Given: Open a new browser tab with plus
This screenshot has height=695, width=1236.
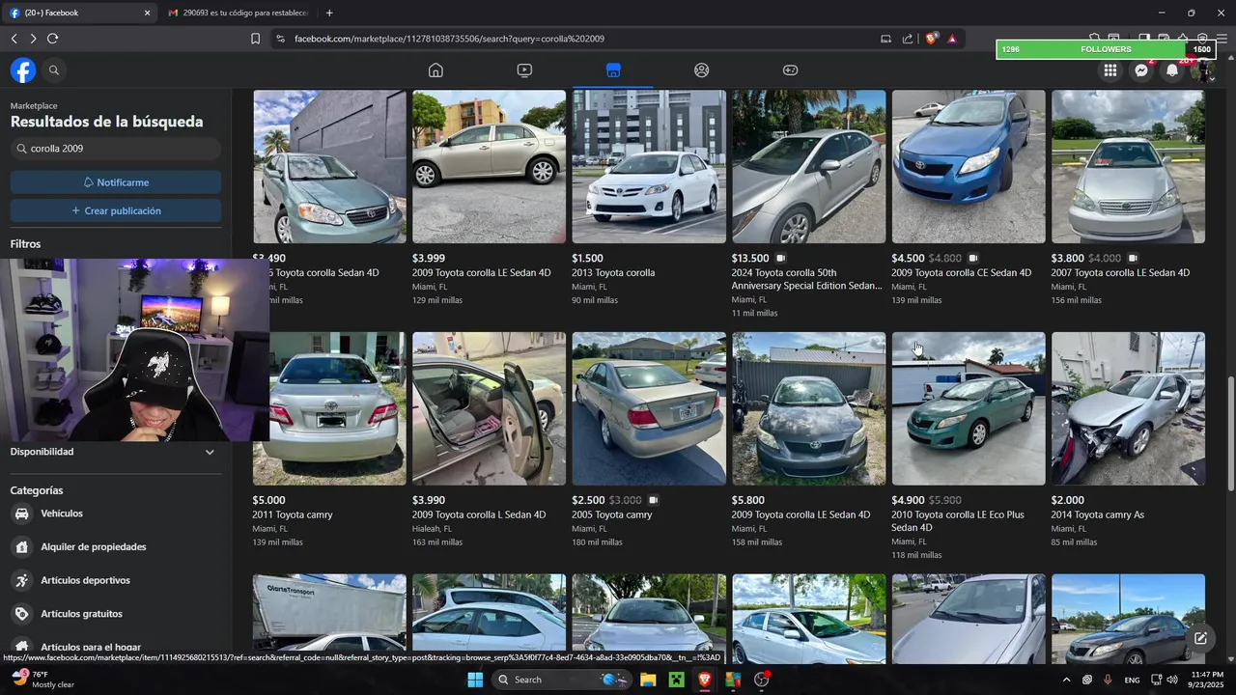Looking at the screenshot, I should tap(329, 13).
